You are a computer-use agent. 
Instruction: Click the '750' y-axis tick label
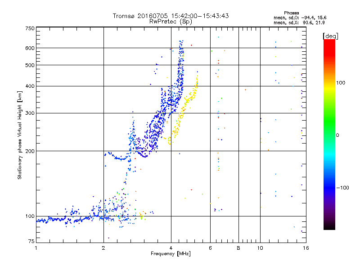30,28
